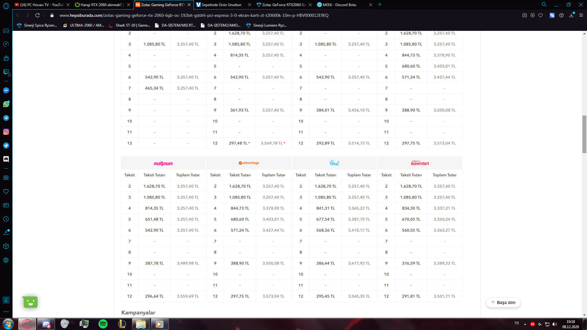The width and height of the screenshot is (587, 330).
Task: Click green chat assistant bubble
Action: pos(30,302)
